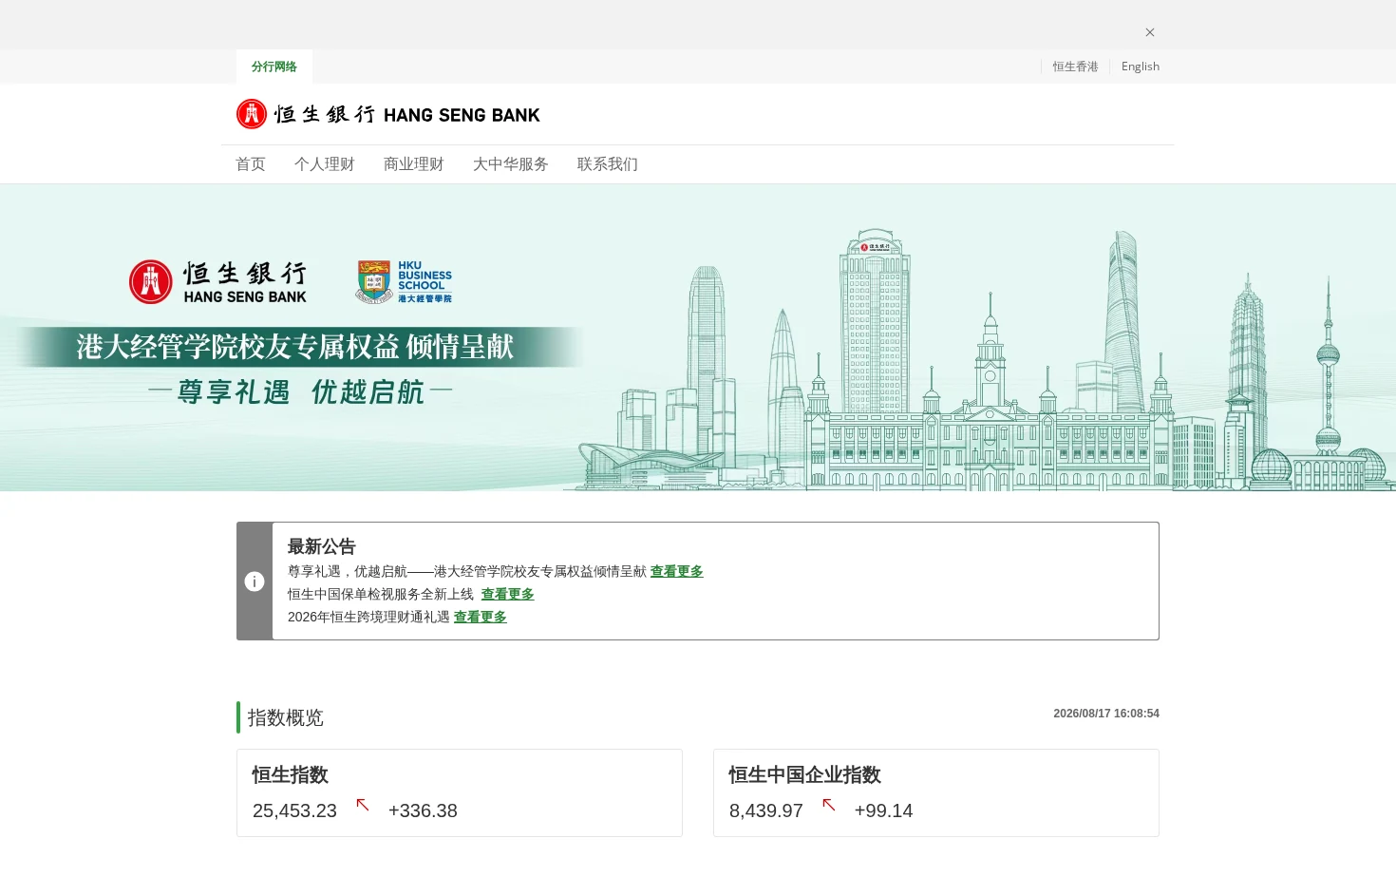The image size is (1396, 877).
Task: Click the 最新公告 heading
Action: [322, 546]
